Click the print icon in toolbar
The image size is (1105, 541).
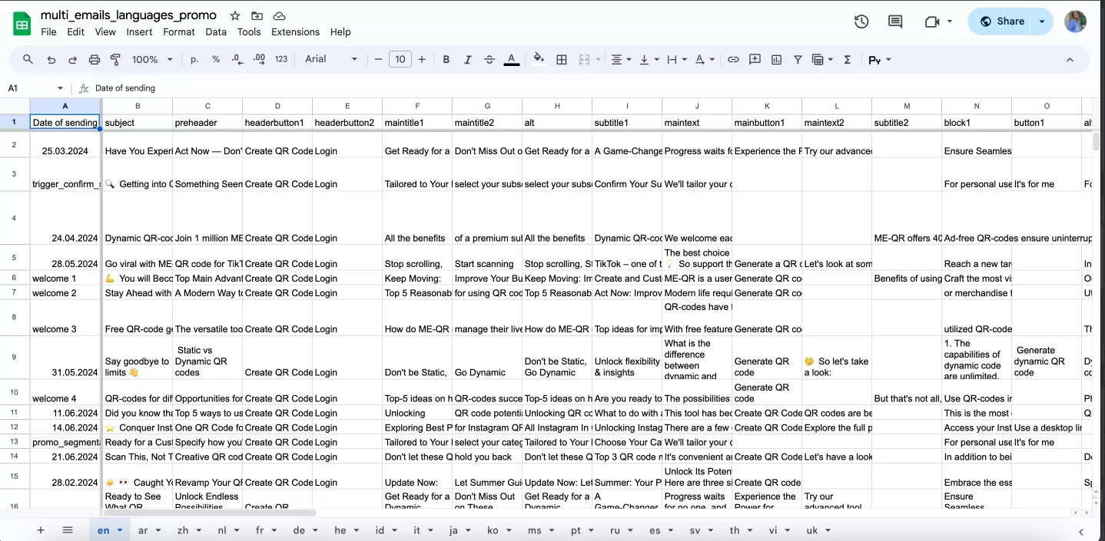point(95,59)
